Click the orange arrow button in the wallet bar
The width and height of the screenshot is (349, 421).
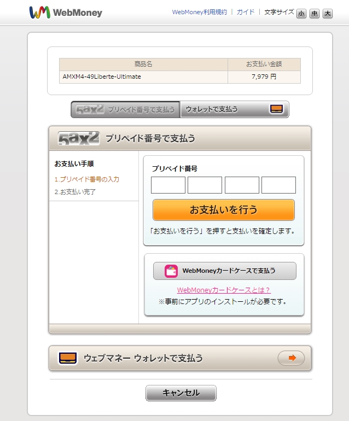(x=291, y=358)
